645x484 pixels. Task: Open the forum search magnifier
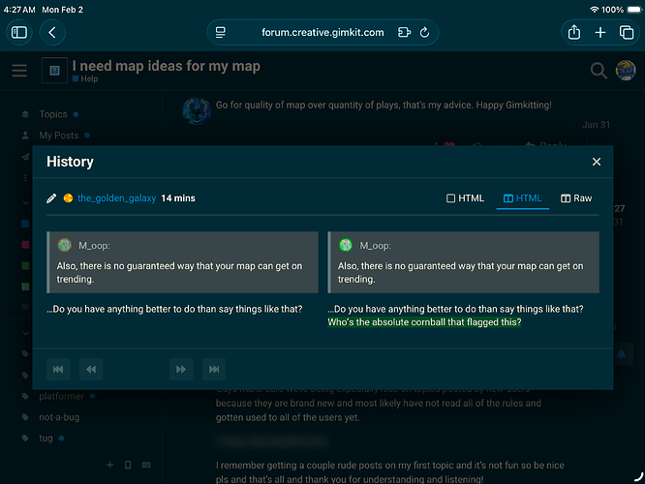tap(599, 70)
